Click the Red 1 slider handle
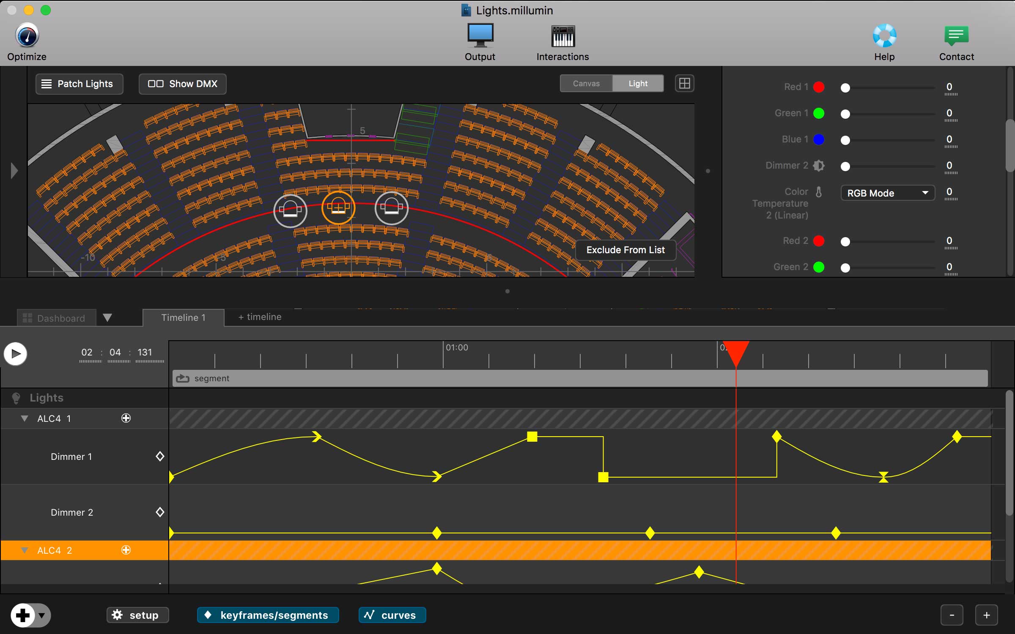 click(845, 88)
